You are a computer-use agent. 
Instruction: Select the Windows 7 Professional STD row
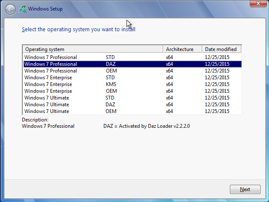[132, 57]
